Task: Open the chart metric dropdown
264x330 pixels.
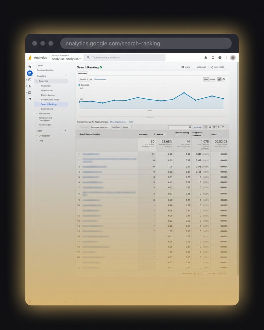Action: (84, 79)
